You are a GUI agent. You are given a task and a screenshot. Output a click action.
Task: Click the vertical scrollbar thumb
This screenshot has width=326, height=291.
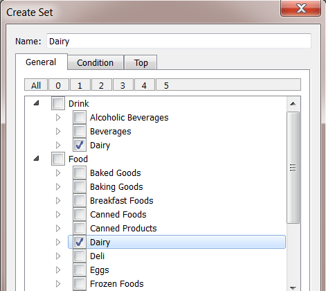point(293,168)
